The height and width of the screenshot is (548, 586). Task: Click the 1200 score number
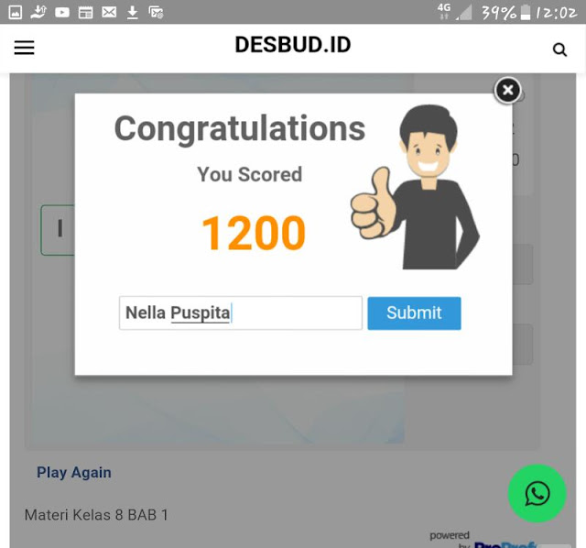pos(254,233)
